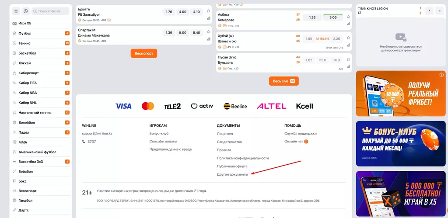The width and height of the screenshot is (448, 218).
Task: Pick odds 1.55 for Хубэй total
Action: pyautogui.click(x=309, y=39)
